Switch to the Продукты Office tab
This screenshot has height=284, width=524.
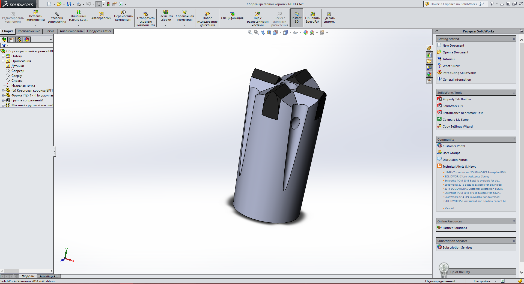pyautogui.click(x=99, y=31)
